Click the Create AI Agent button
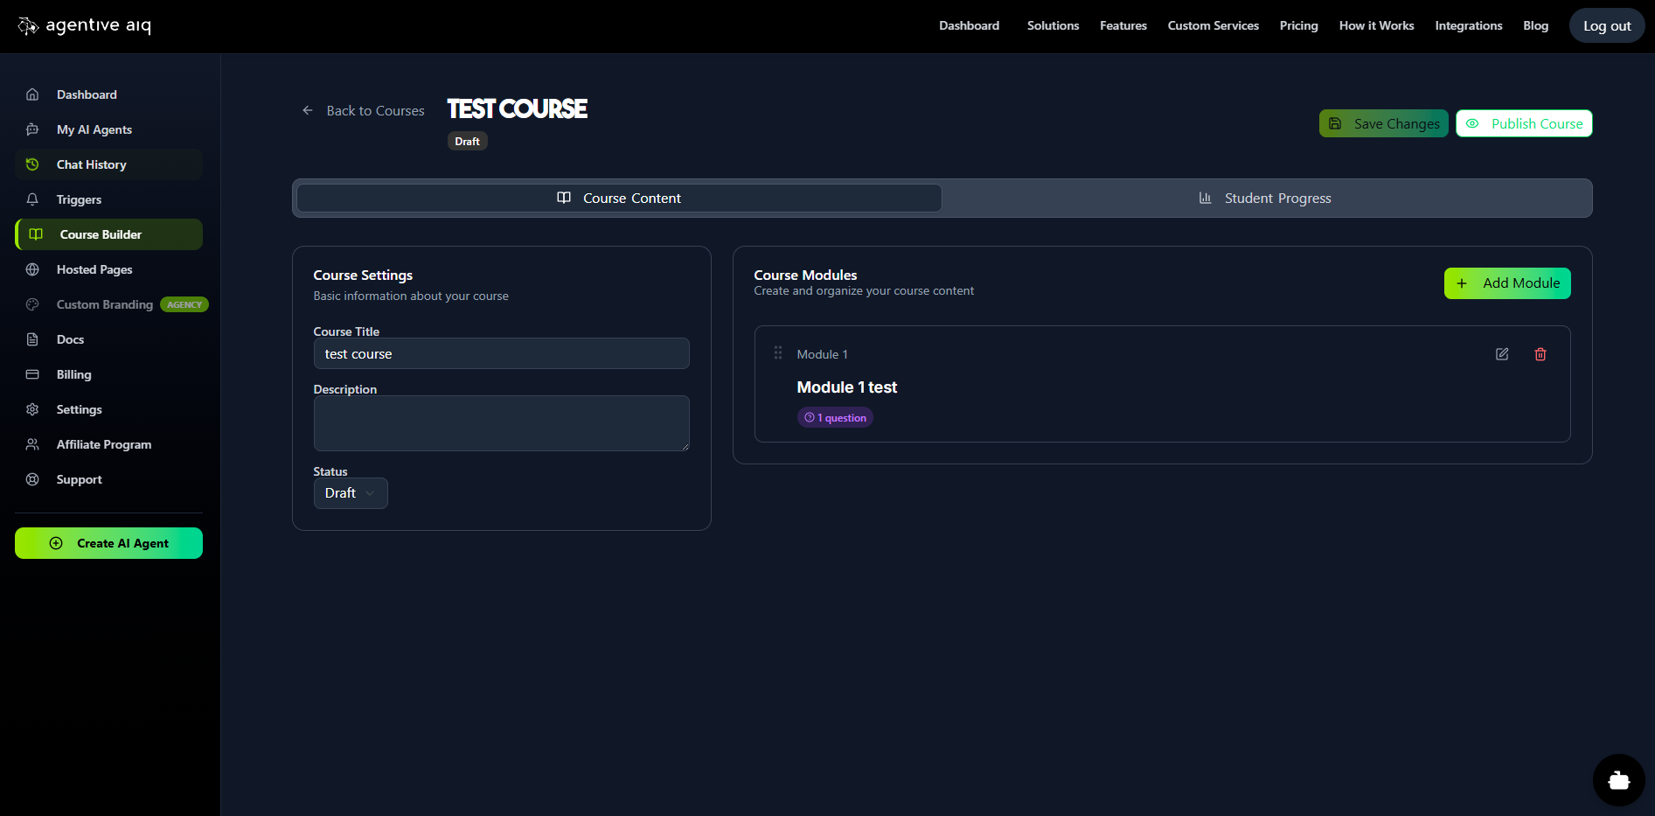Viewport: 1655px width, 816px height. [108, 543]
